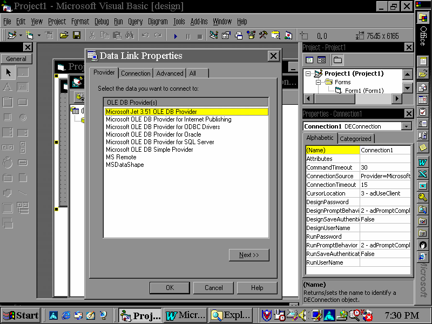The height and width of the screenshot is (324, 432).
Task: Collapse the Project1 (Project1) tree node
Action: 308,73
